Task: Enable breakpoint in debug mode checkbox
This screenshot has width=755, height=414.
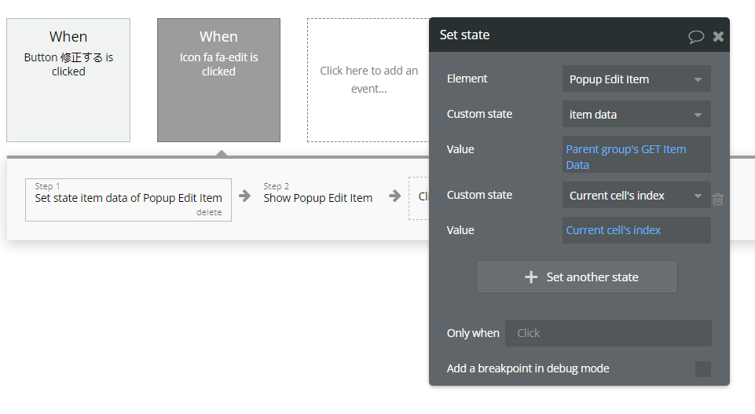Action: pyautogui.click(x=702, y=369)
